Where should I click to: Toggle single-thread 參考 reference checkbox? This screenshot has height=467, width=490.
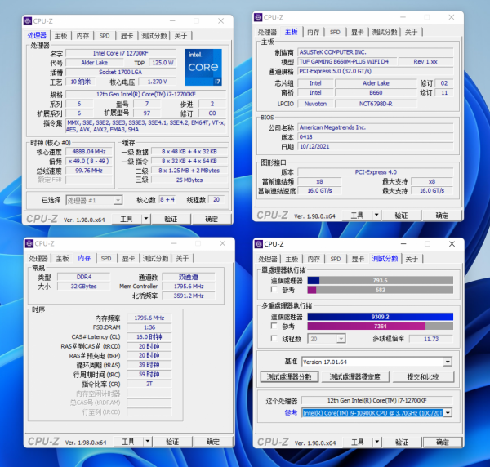[x=274, y=290]
